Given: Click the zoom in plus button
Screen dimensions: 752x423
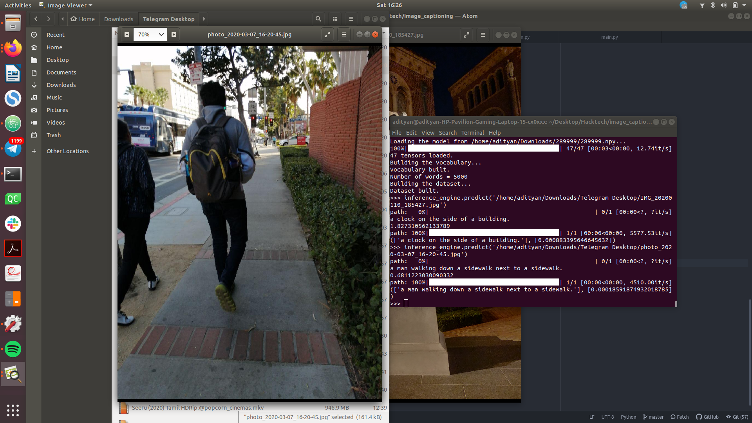Looking at the screenshot, I should tap(174, 34).
